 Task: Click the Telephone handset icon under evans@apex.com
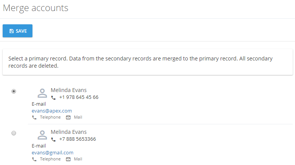pos(34,117)
